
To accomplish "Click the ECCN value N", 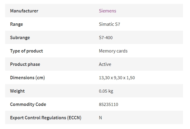I will [100, 117].
